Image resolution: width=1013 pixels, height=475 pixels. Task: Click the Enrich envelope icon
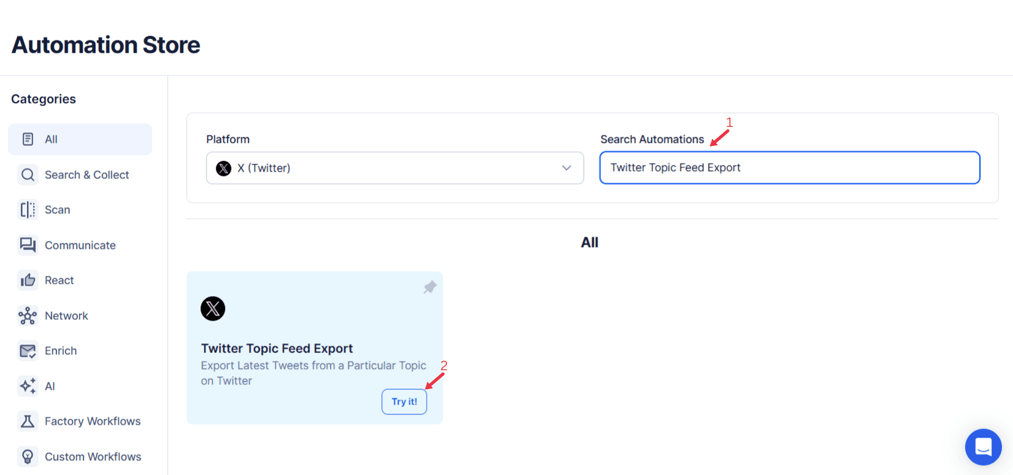tap(28, 350)
